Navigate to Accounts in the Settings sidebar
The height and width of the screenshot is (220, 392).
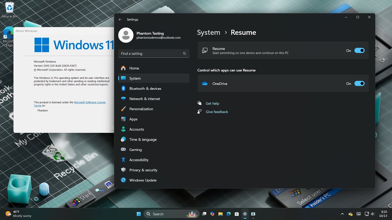click(137, 129)
